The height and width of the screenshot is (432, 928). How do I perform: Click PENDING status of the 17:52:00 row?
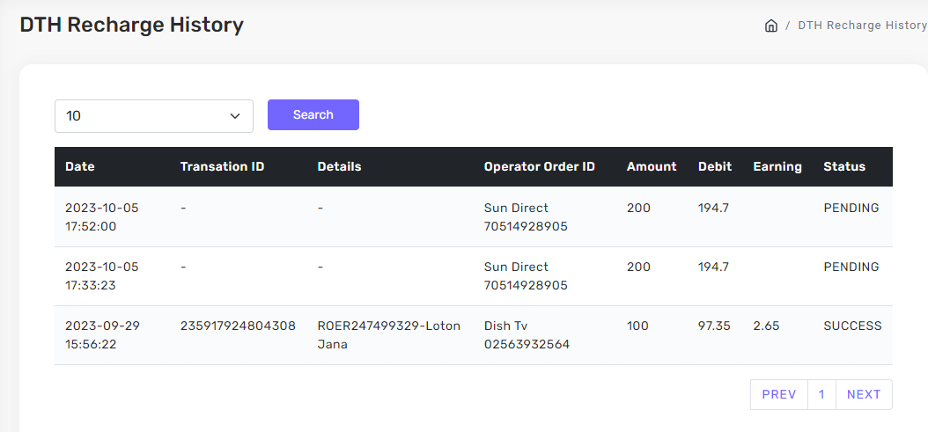pyautogui.click(x=851, y=209)
